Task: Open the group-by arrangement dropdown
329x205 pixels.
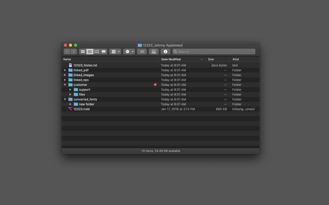Action: [x=115, y=51]
